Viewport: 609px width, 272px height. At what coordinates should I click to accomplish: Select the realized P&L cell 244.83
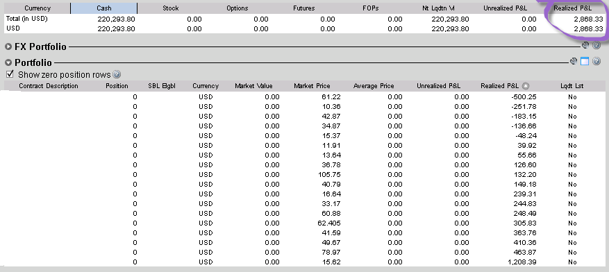pyautogui.click(x=526, y=203)
